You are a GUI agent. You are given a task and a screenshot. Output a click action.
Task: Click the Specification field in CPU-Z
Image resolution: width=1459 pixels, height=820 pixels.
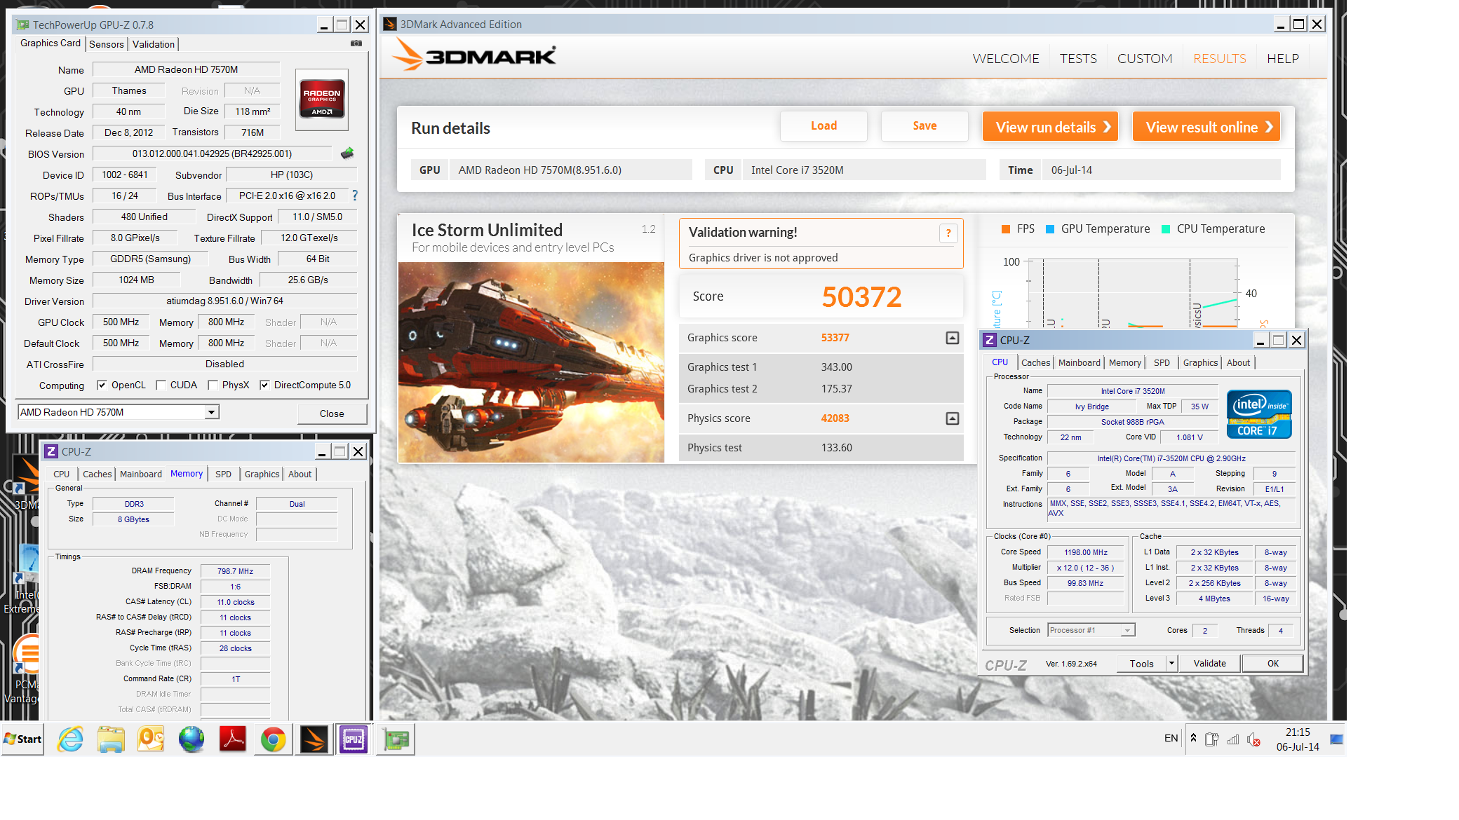1171,458
